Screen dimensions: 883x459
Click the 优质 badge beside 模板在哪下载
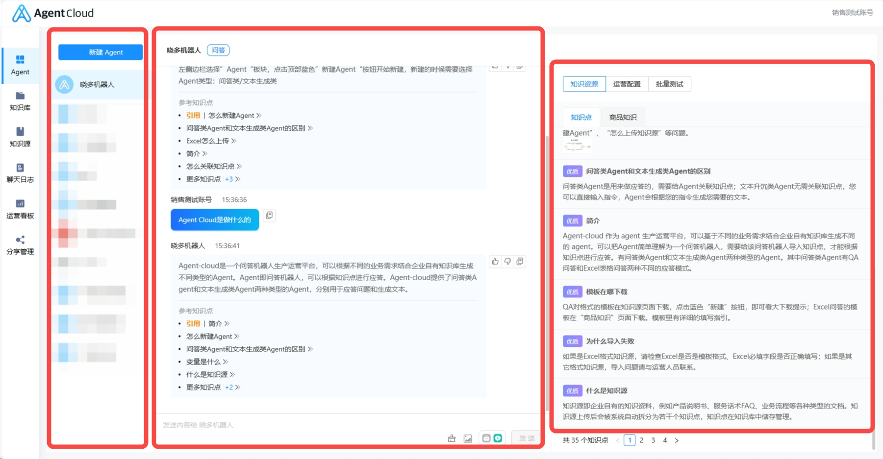point(572,291)
